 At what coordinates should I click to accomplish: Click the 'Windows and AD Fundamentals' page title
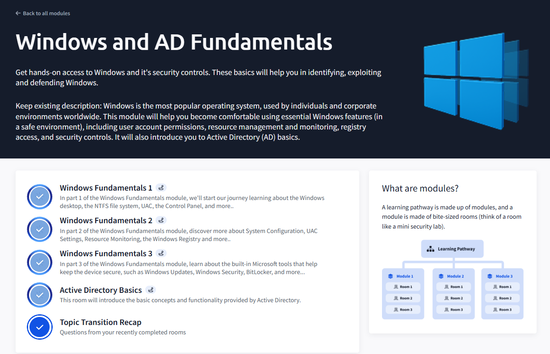[x=174, y=42]
